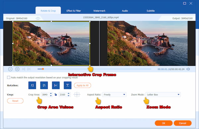Click the file name 15553064_3840_2160_60fps.mp4
The width and height of the screenshot is (199, 129).
point(101,17)
